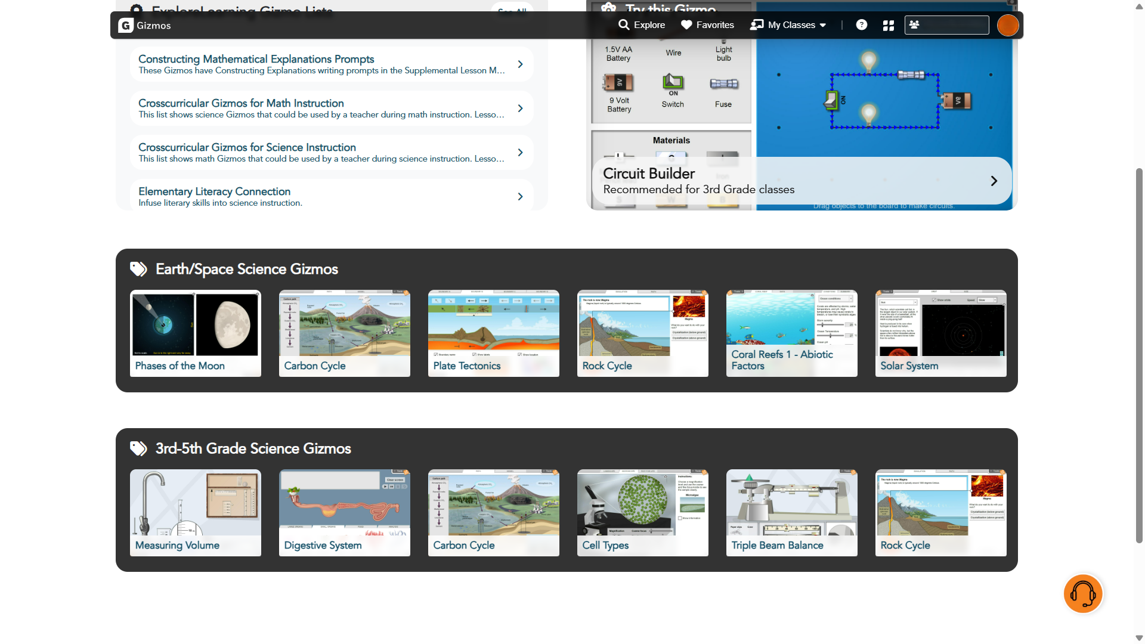This screenshot has width=1145, height=644.
Task: Expand Constructing Mathematical Explanations Prompts chevron
Action: pyautogui.click(x=520, y=64)
